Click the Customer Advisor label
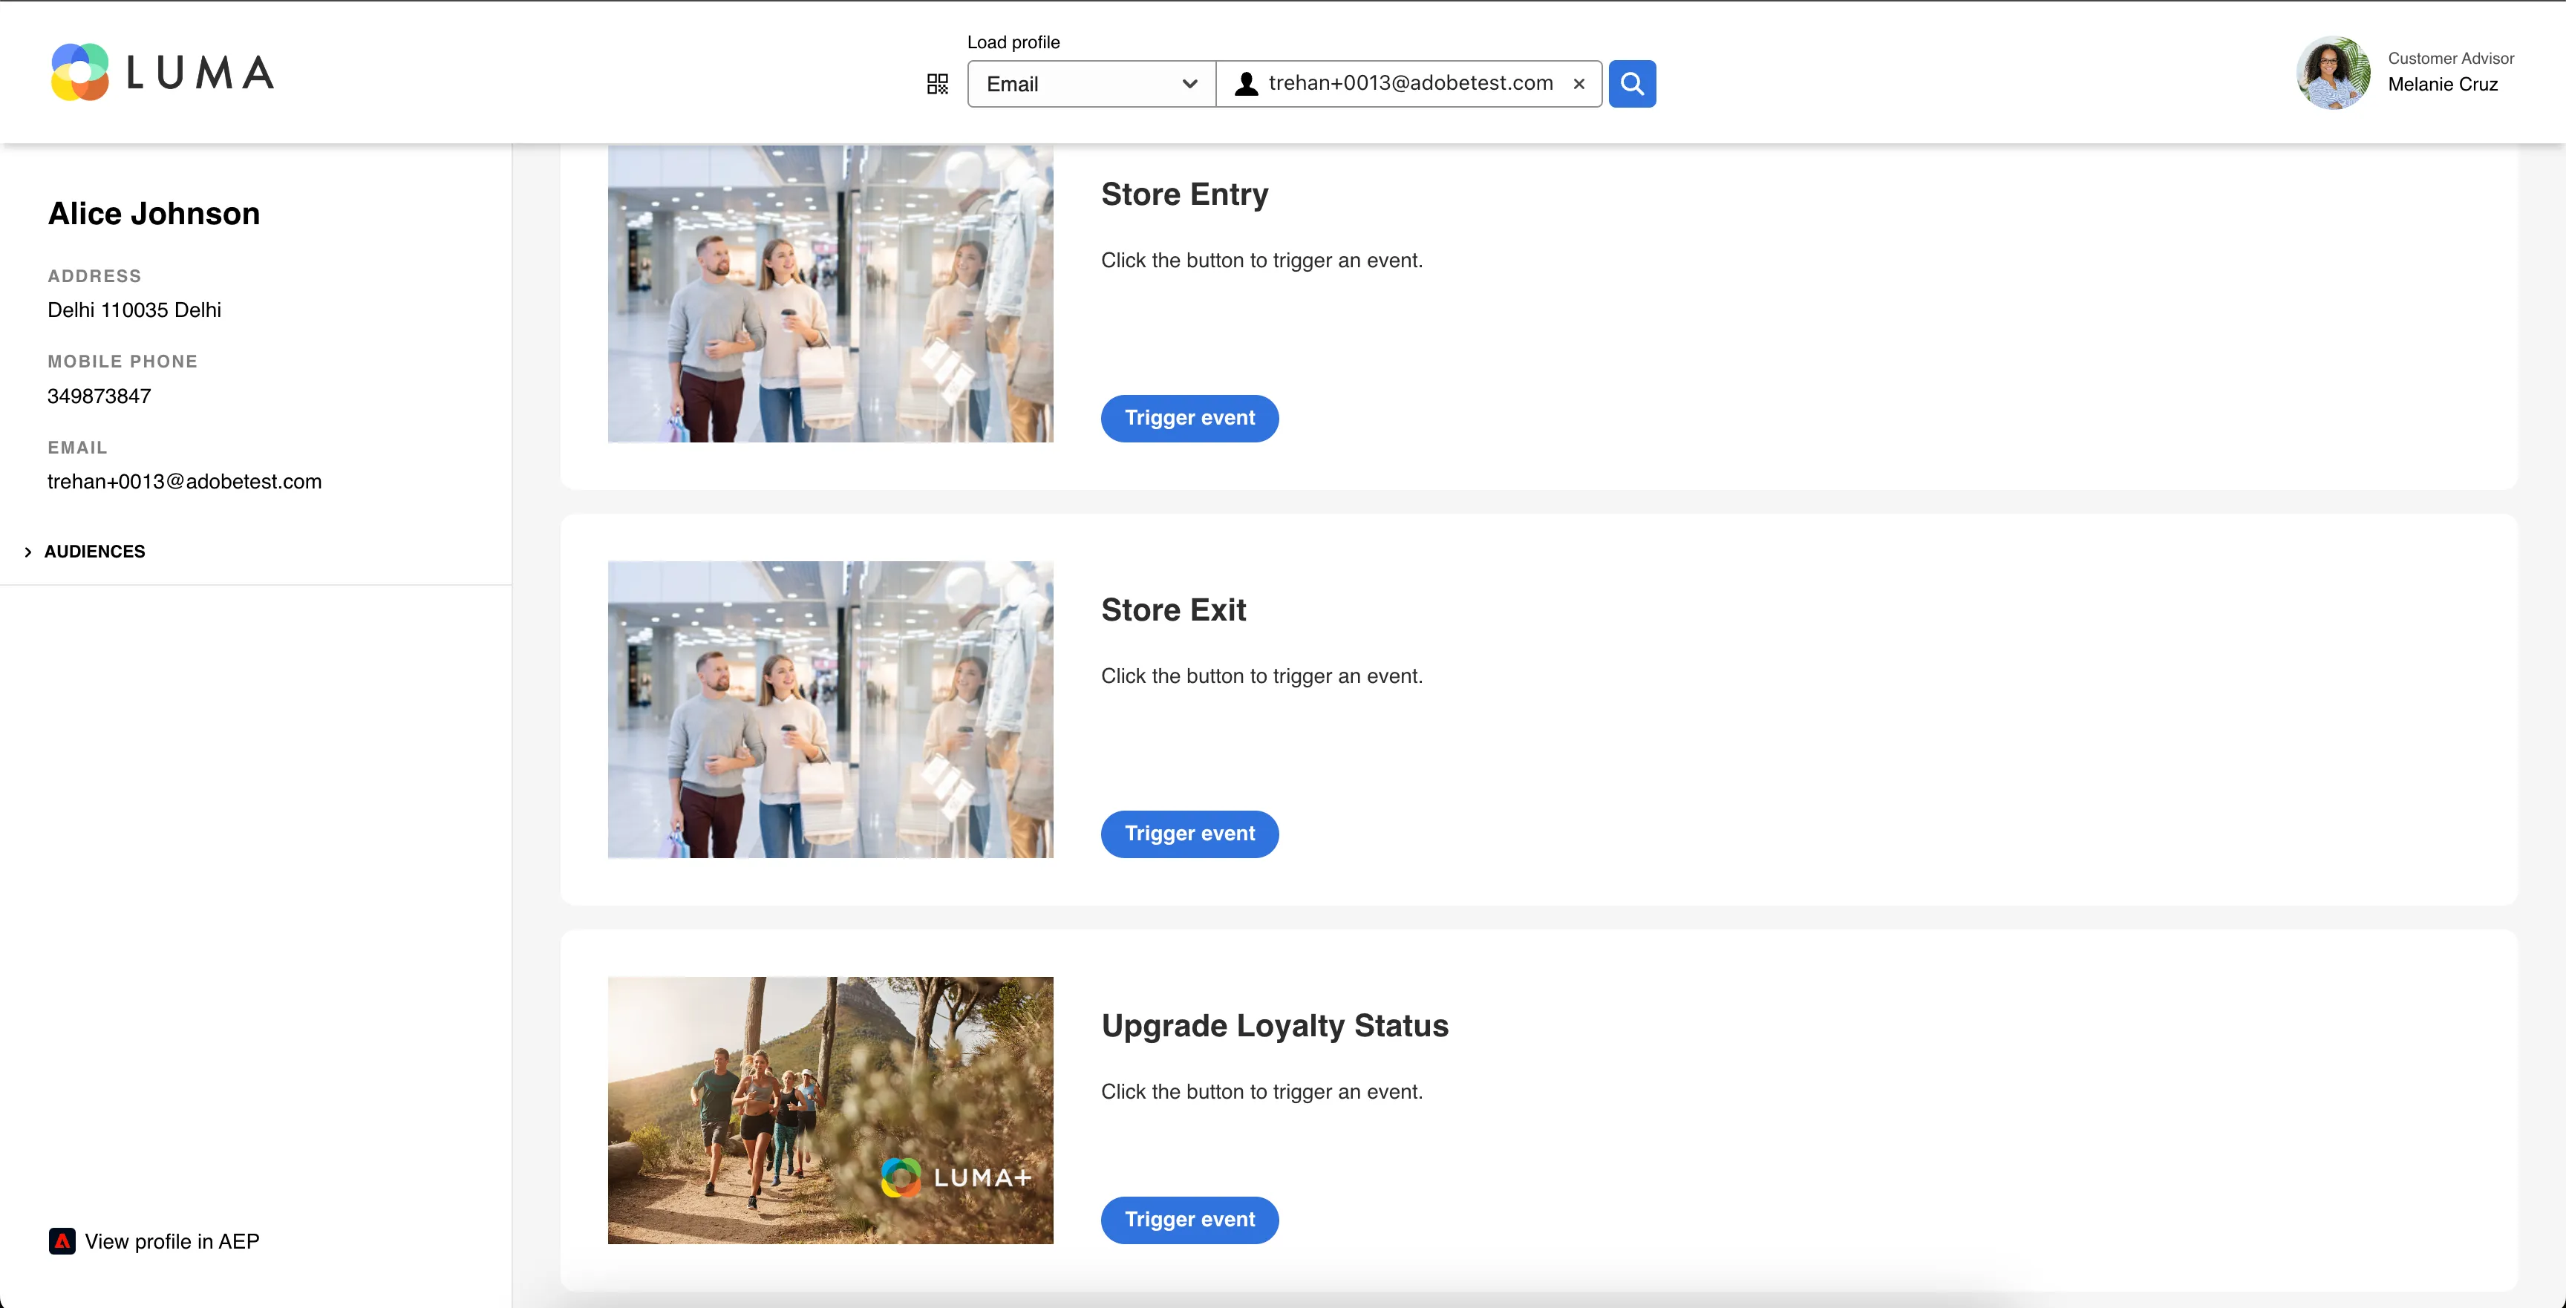Screen dimensions: 2566x1308 [2450, 58]
